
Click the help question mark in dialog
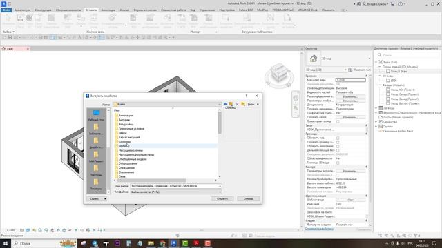click(x=246, y=96)
